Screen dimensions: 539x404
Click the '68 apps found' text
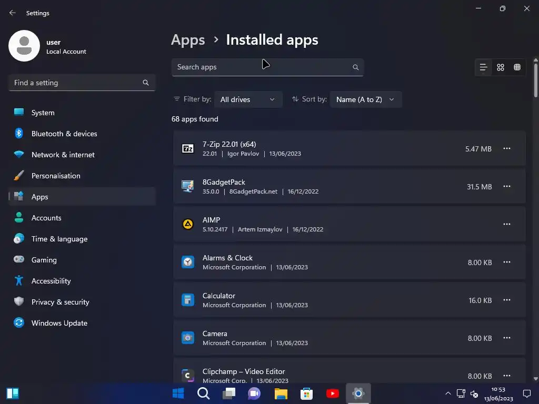[x=195, y=119]
